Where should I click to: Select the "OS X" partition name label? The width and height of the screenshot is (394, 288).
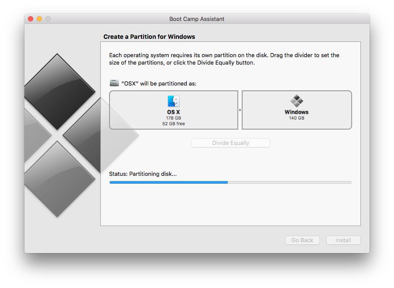click(173, 112)
